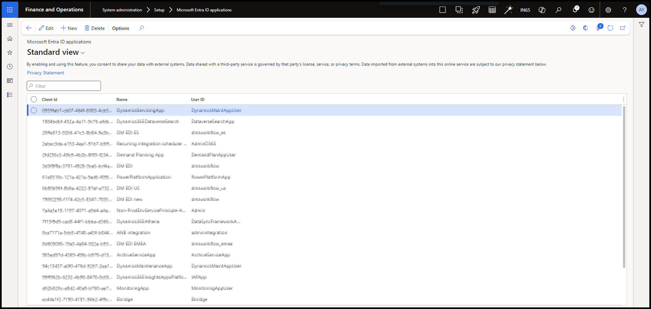Select the DynamicsMaintenanceApp row
The width and height of the screenshot is (651, 309).
324,266
